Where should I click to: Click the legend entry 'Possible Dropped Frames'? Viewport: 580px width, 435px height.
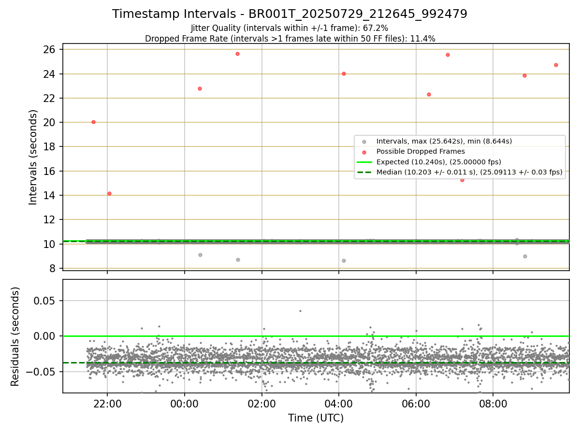click(x=420, y=151)
